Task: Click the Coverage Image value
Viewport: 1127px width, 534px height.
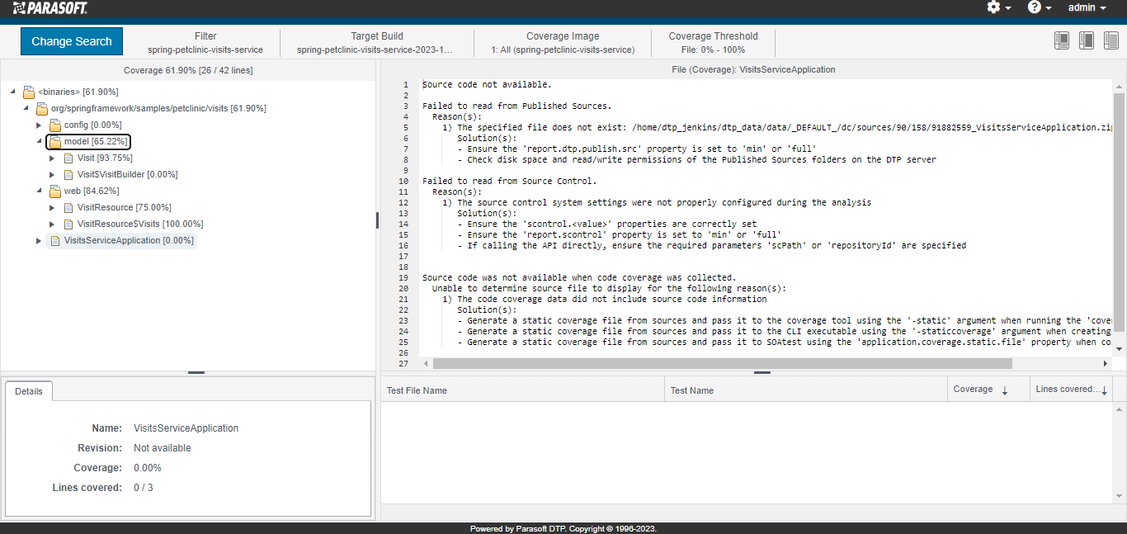Action: 563,50
